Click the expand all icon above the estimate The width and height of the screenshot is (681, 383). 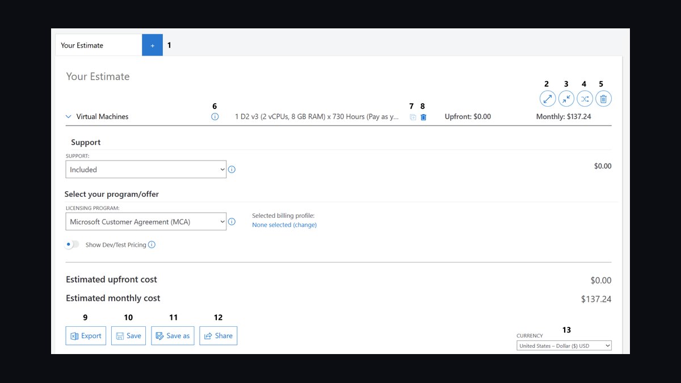[547, 99]
